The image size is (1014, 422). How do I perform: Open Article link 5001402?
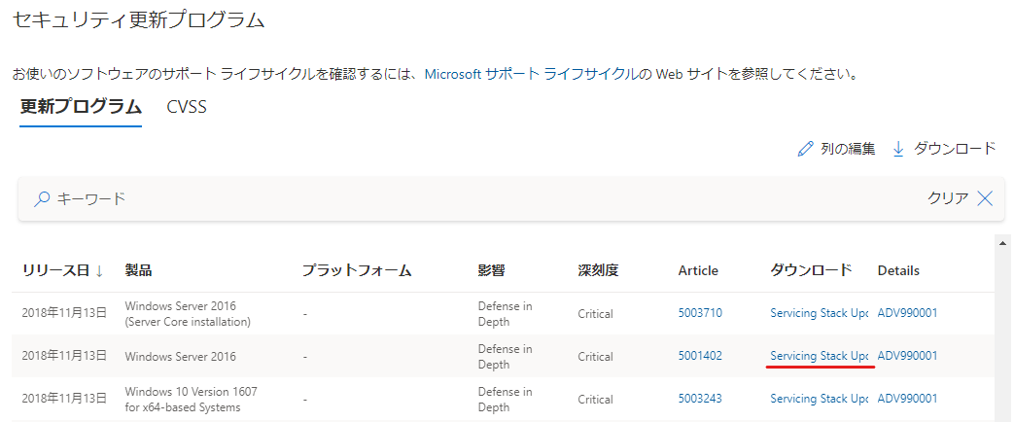[700, 356]
